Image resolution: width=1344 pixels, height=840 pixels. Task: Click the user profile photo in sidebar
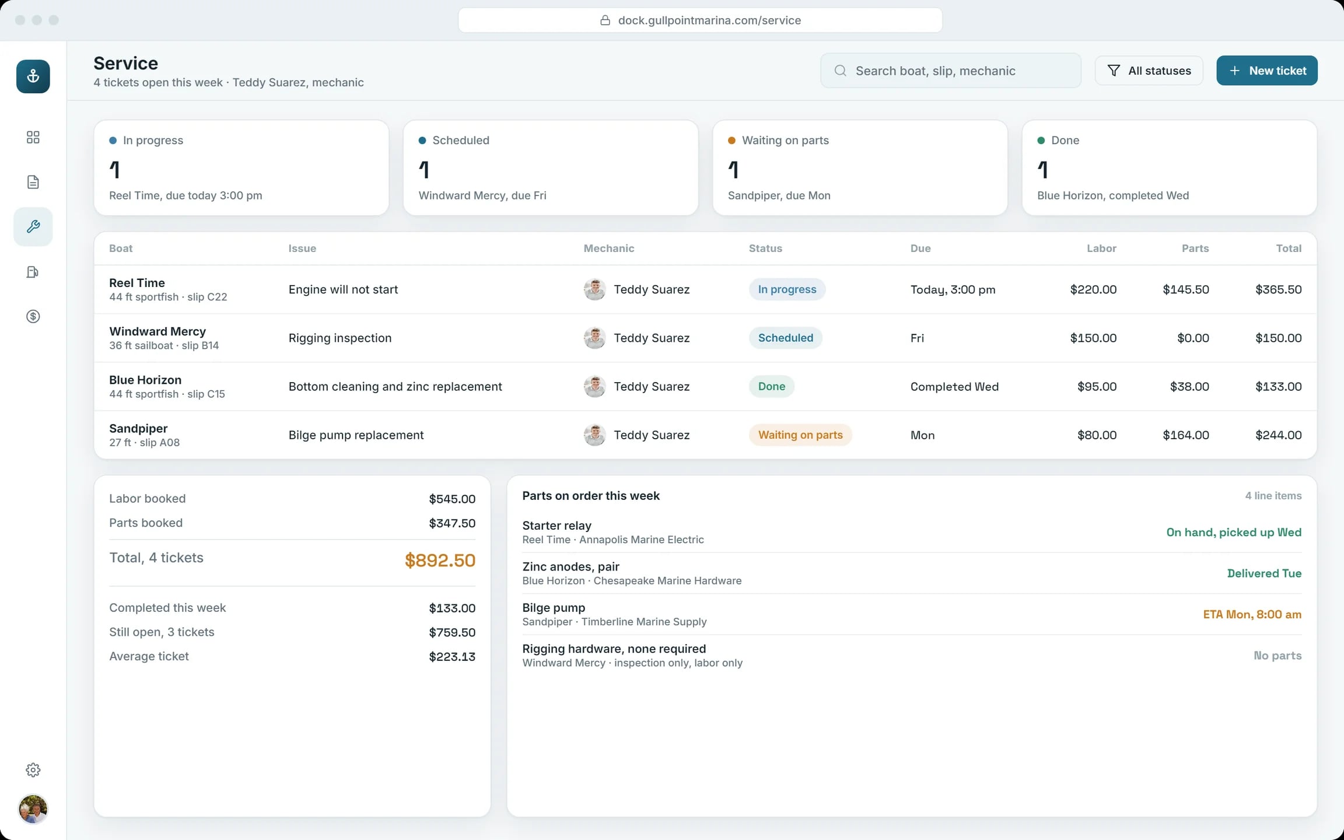pyautogui.click(x=33, y=809)
